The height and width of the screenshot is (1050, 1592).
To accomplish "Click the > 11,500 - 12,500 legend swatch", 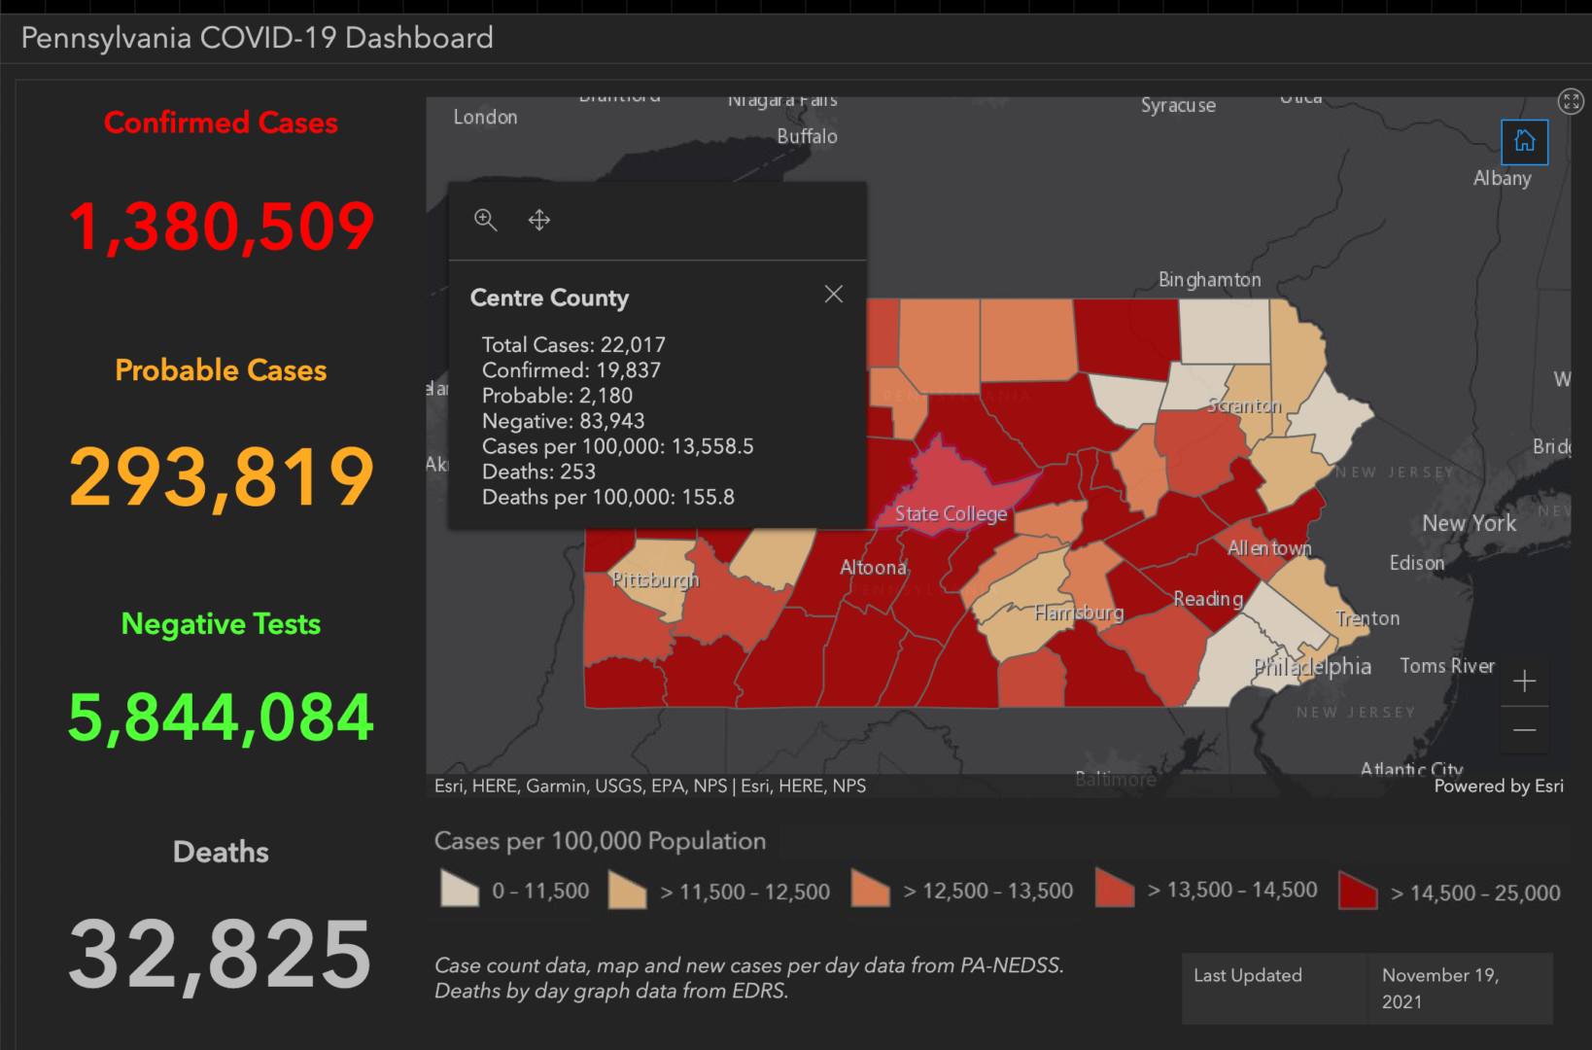I will [627, 889].
